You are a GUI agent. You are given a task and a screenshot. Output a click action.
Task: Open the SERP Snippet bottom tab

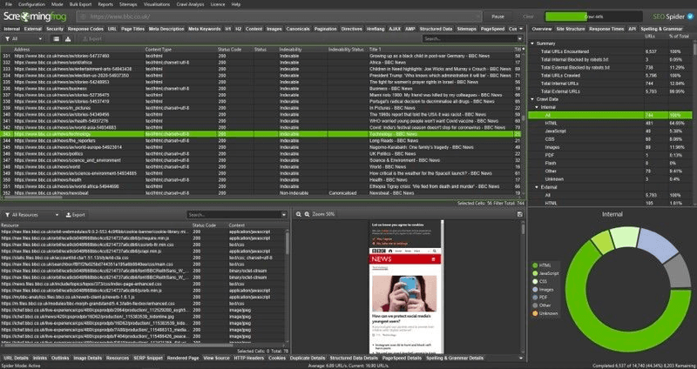click(x=148, y=358)
